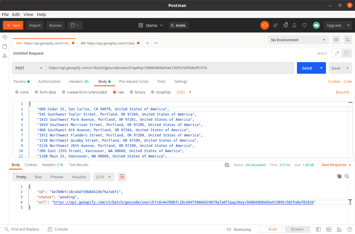Click the New button

[x=13, y=25]
